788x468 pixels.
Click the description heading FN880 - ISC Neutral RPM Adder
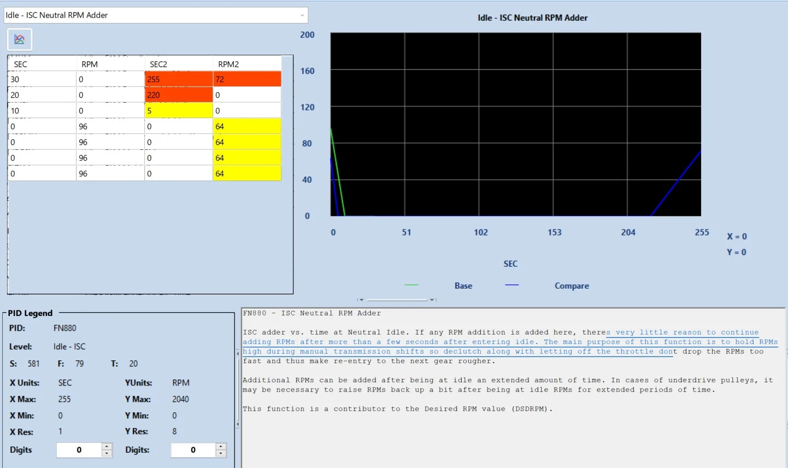(312, 313)
